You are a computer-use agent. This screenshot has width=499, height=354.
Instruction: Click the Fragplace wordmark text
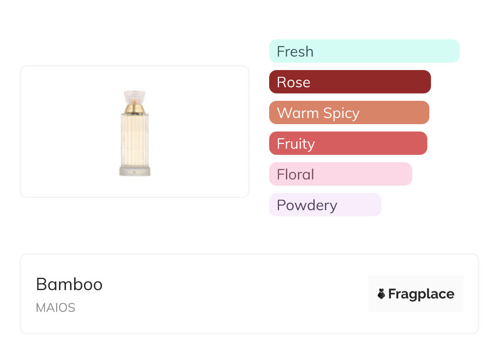coord(421,294)
